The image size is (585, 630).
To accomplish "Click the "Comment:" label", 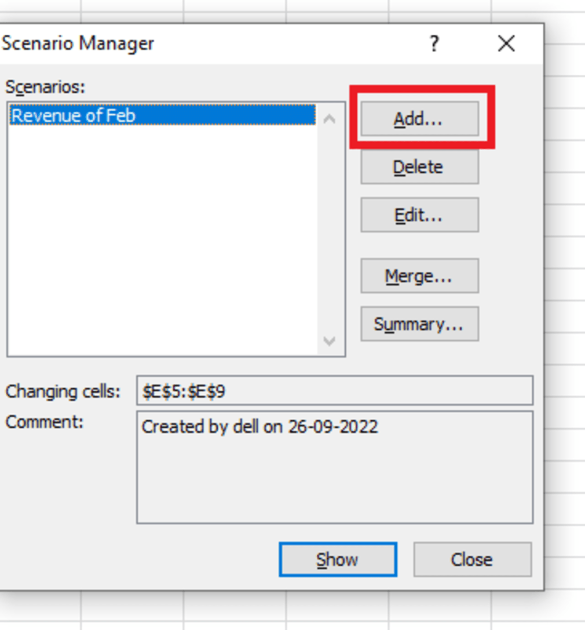I will coord(45,422).
